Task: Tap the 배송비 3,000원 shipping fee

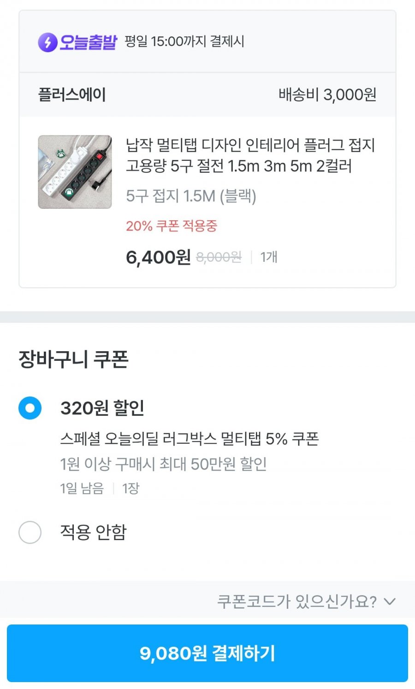Action: 327,95
